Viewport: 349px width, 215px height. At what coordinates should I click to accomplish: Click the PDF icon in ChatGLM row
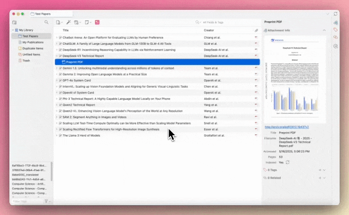[256, 43]
